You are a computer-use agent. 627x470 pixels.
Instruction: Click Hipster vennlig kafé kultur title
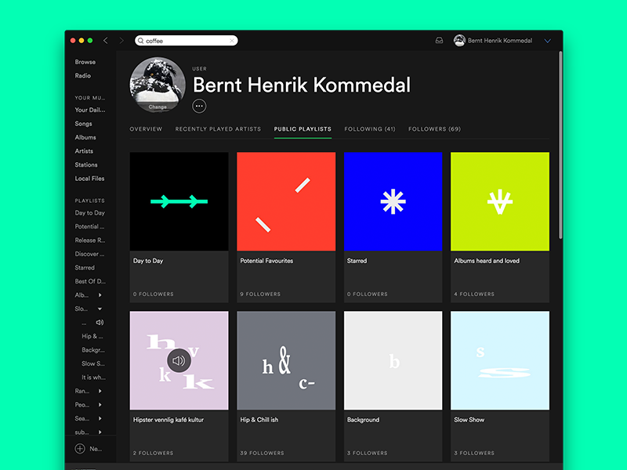[x=169, y=420]
